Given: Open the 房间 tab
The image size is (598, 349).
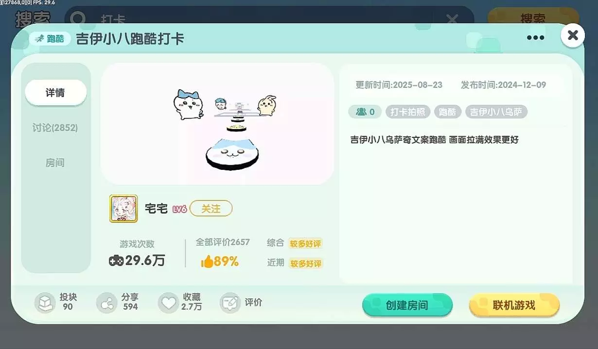Looking at the screenshot, I should 55,163.
